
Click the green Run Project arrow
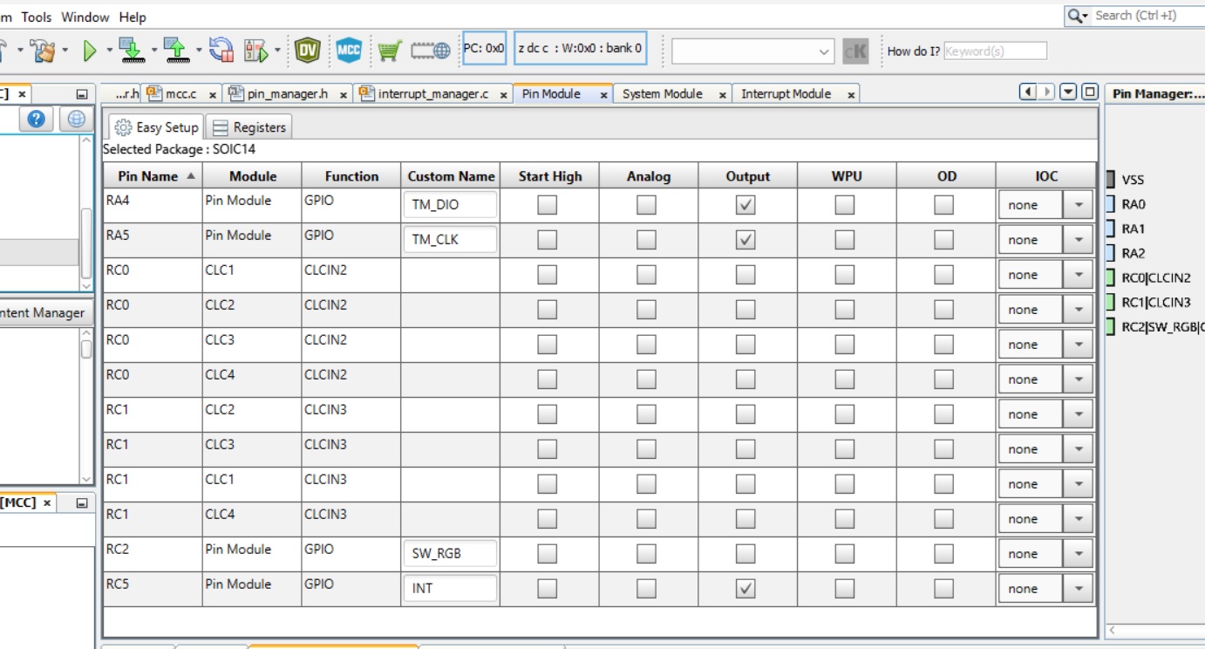point(89,51)
